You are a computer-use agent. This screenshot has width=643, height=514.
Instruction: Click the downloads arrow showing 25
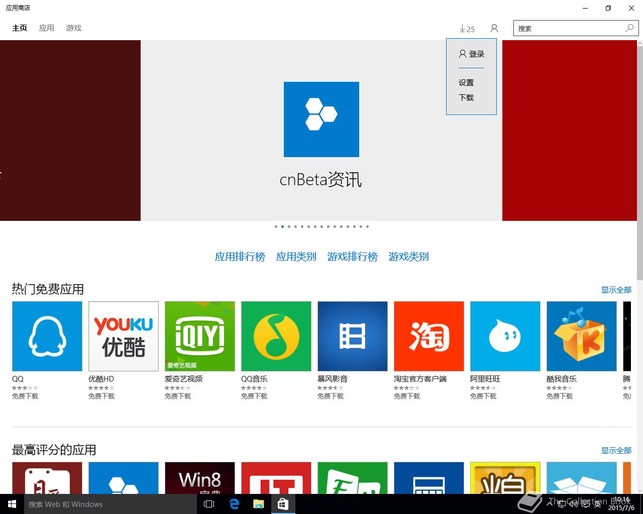(467, 29)
